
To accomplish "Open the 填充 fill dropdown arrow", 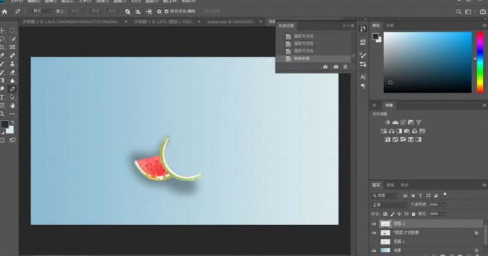I will 444,214.
